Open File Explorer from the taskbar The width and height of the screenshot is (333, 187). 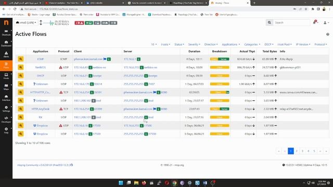tap(136, 183)
